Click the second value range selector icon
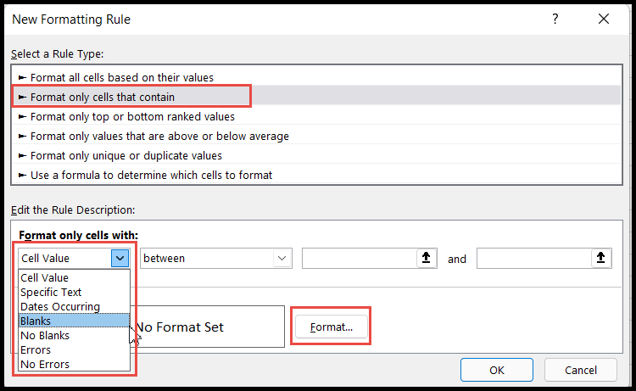Screen dimensions: 636x391 click(598, 259)
